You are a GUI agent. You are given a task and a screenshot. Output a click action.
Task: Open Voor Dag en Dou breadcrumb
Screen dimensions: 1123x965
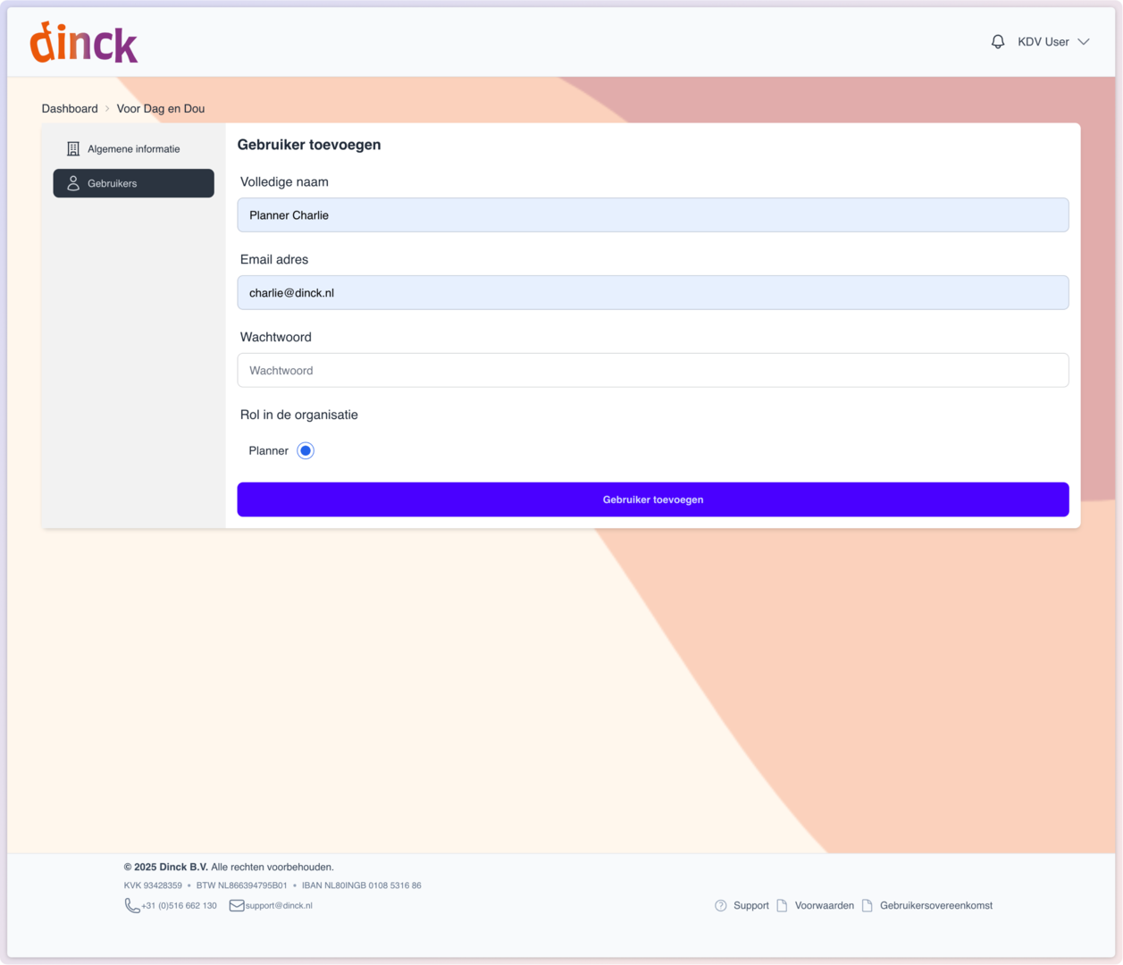click(161, 108)
